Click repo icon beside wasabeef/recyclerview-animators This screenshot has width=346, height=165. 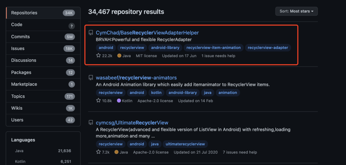[91, 78]
